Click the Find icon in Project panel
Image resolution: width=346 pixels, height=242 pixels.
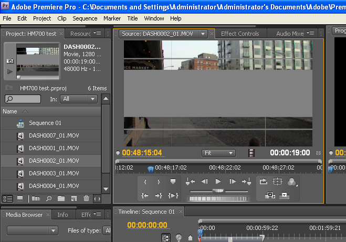tap(49, 198)
